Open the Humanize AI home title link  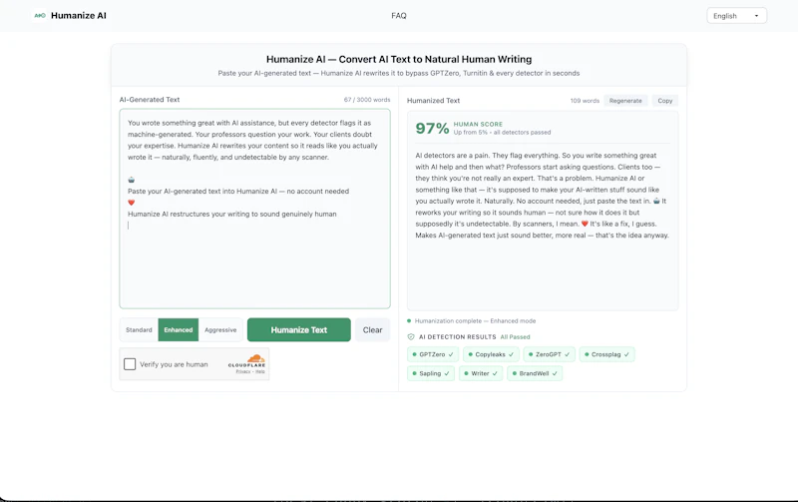coord(79,16)
